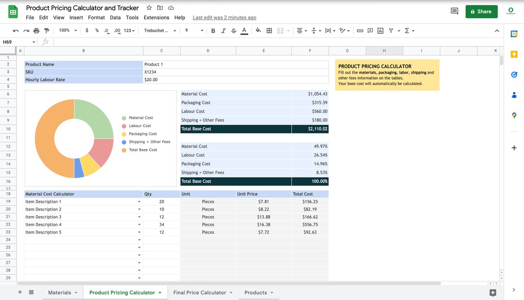Switch to the Final Price Calculator tab
Viewport: 524px width, 300px height.
click(x=199, y=292)
